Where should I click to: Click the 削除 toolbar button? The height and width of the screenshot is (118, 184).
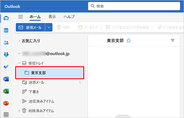(x=63, y=27)
